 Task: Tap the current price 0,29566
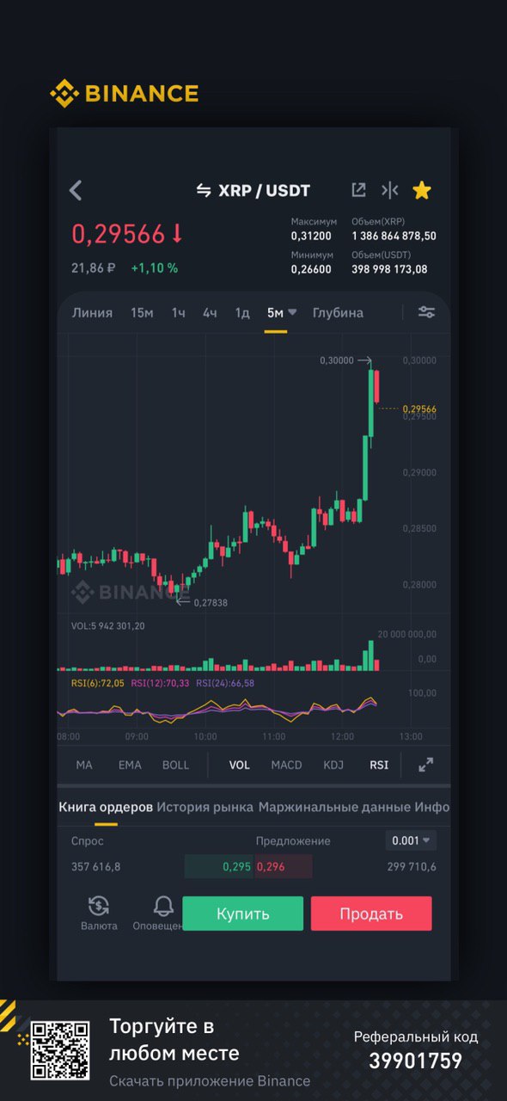point(118,234)
